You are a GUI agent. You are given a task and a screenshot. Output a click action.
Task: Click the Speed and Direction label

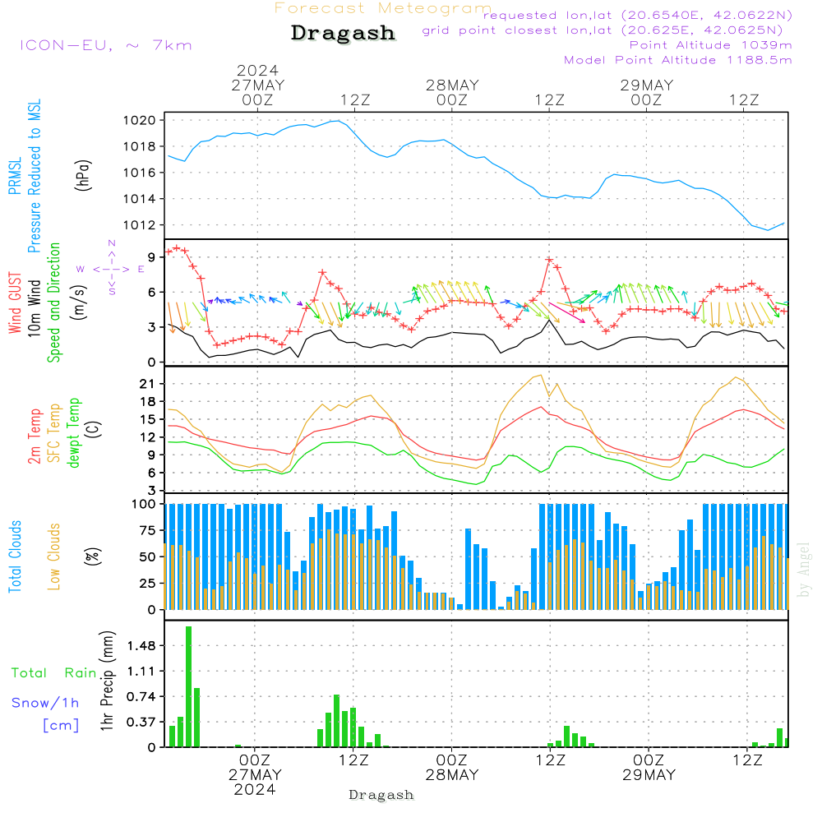tap(54, 302)
